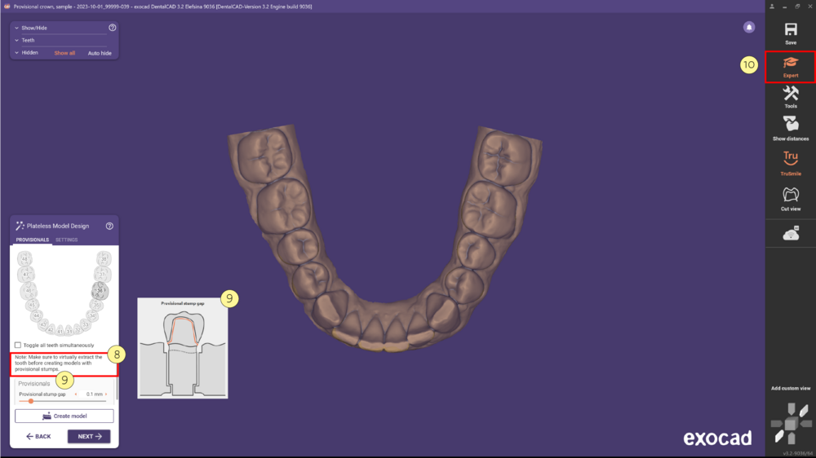Screen dimensions: 816x458
Task: Select tooth 37 in the tooth chart
Action: (102, 274)
